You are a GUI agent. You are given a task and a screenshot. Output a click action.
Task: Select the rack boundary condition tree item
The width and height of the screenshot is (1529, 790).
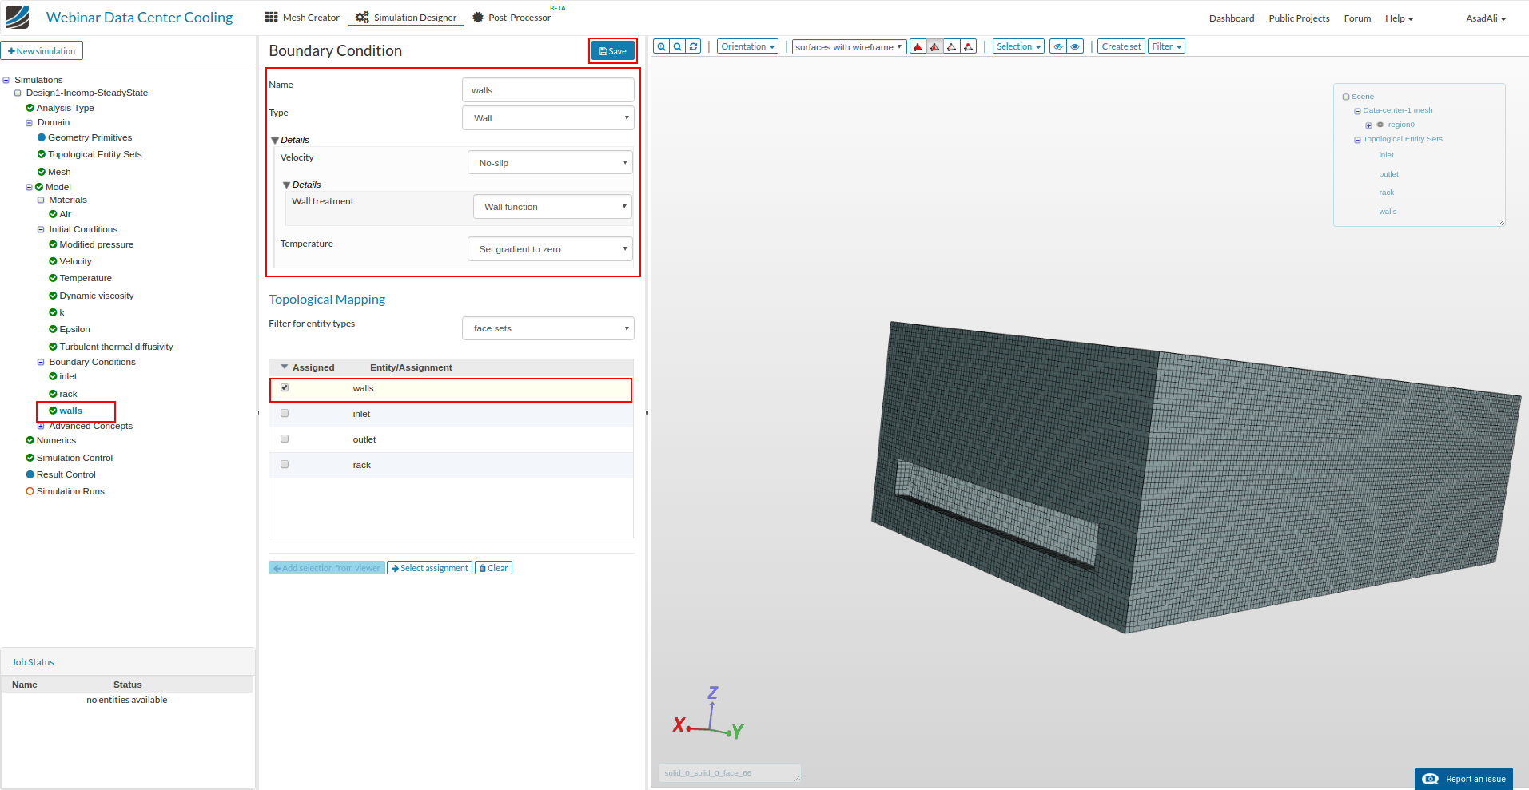pos(68,394)
